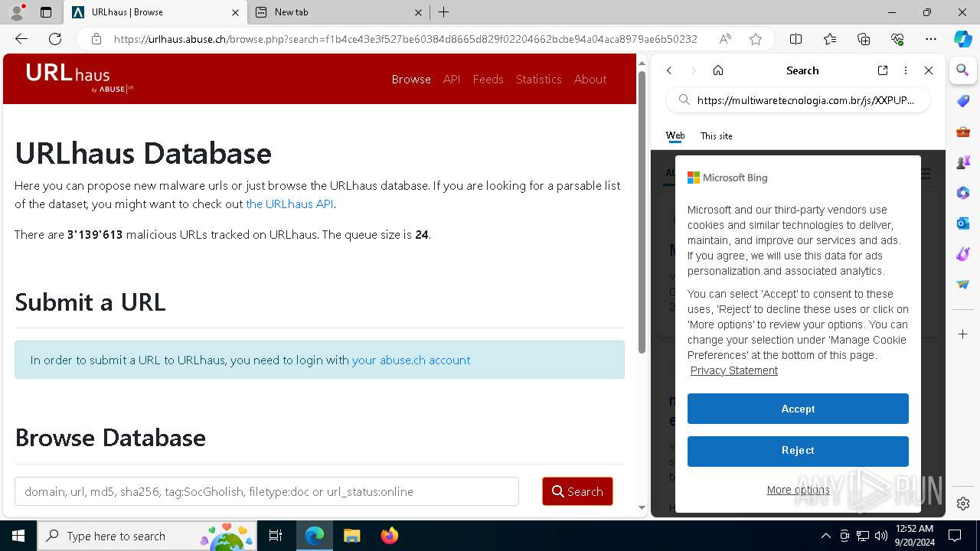This screenshot has width=980, height=551.
Task: Open the Collections icon
Action: (864, 39)
